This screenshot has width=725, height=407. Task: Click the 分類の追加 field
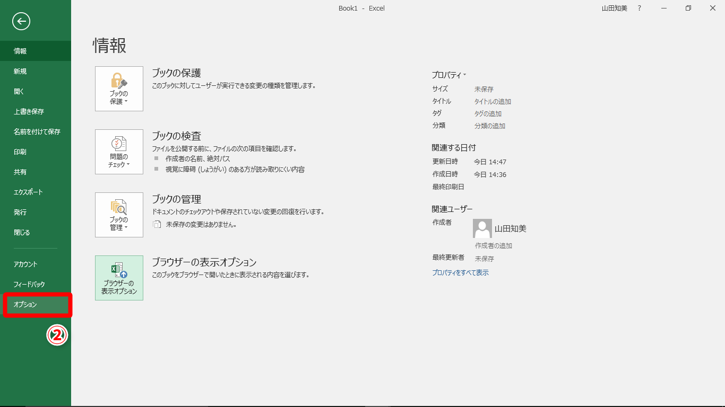pyautogui.click(x=490, y=126)
